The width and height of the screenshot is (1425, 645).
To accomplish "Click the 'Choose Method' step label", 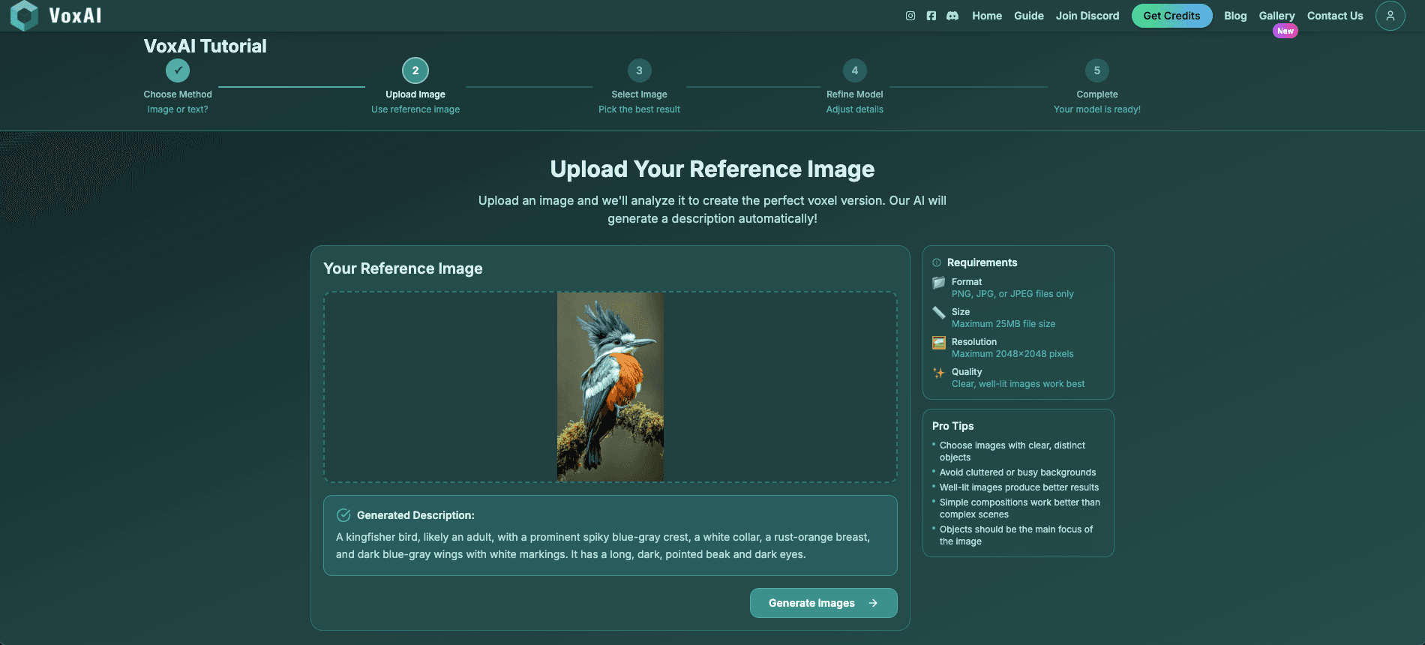I will (178, 94).
